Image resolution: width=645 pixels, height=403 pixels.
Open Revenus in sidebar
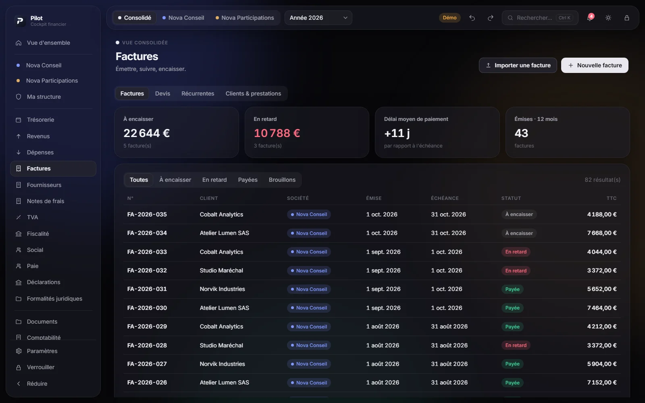click(53, 136)
